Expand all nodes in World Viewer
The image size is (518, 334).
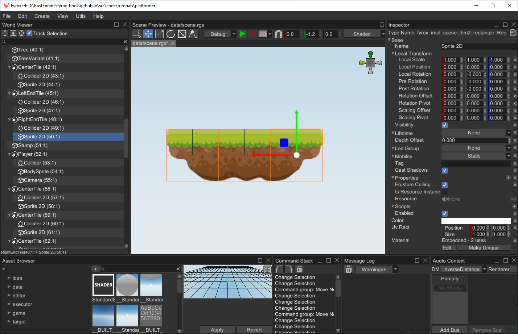coord(13,33)
